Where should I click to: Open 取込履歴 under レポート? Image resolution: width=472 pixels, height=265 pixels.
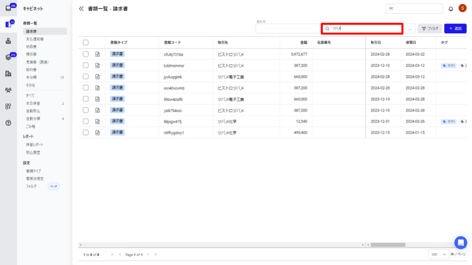pos(33,153)
